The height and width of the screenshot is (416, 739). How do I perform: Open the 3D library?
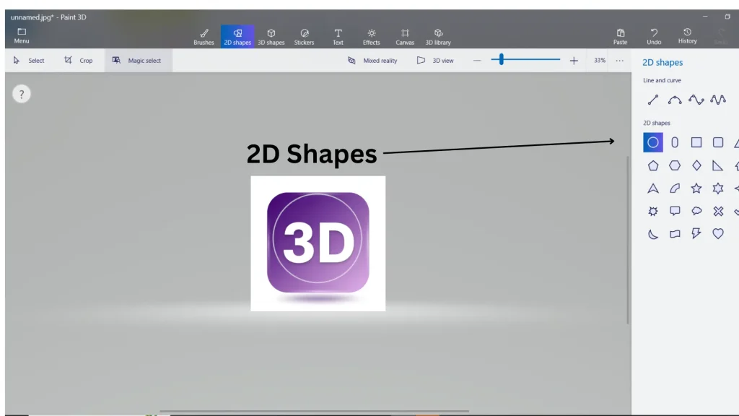pos(439,35)
